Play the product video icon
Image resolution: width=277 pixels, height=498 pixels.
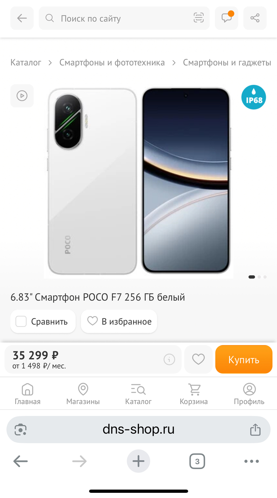pyautogui.click(x=22, y=96)
